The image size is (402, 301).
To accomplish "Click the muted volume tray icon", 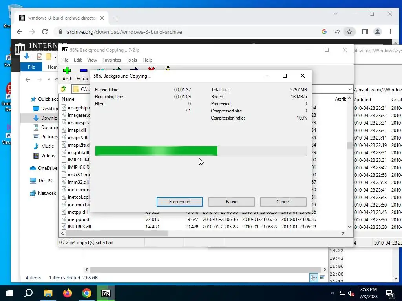I will [x=351, y=293].
